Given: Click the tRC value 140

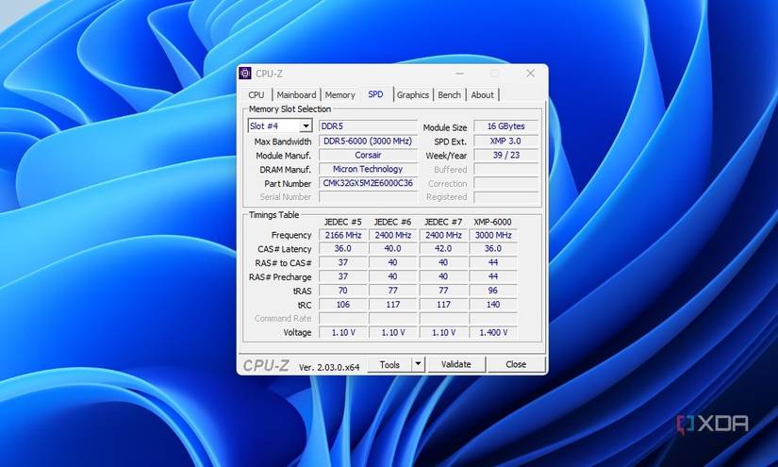Looking at the screenshot, I should [493, 304].
